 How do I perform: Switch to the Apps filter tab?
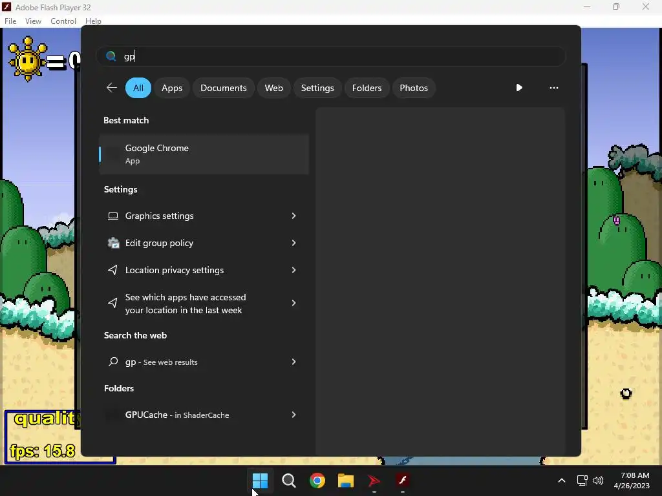click(x=172, y=88)
